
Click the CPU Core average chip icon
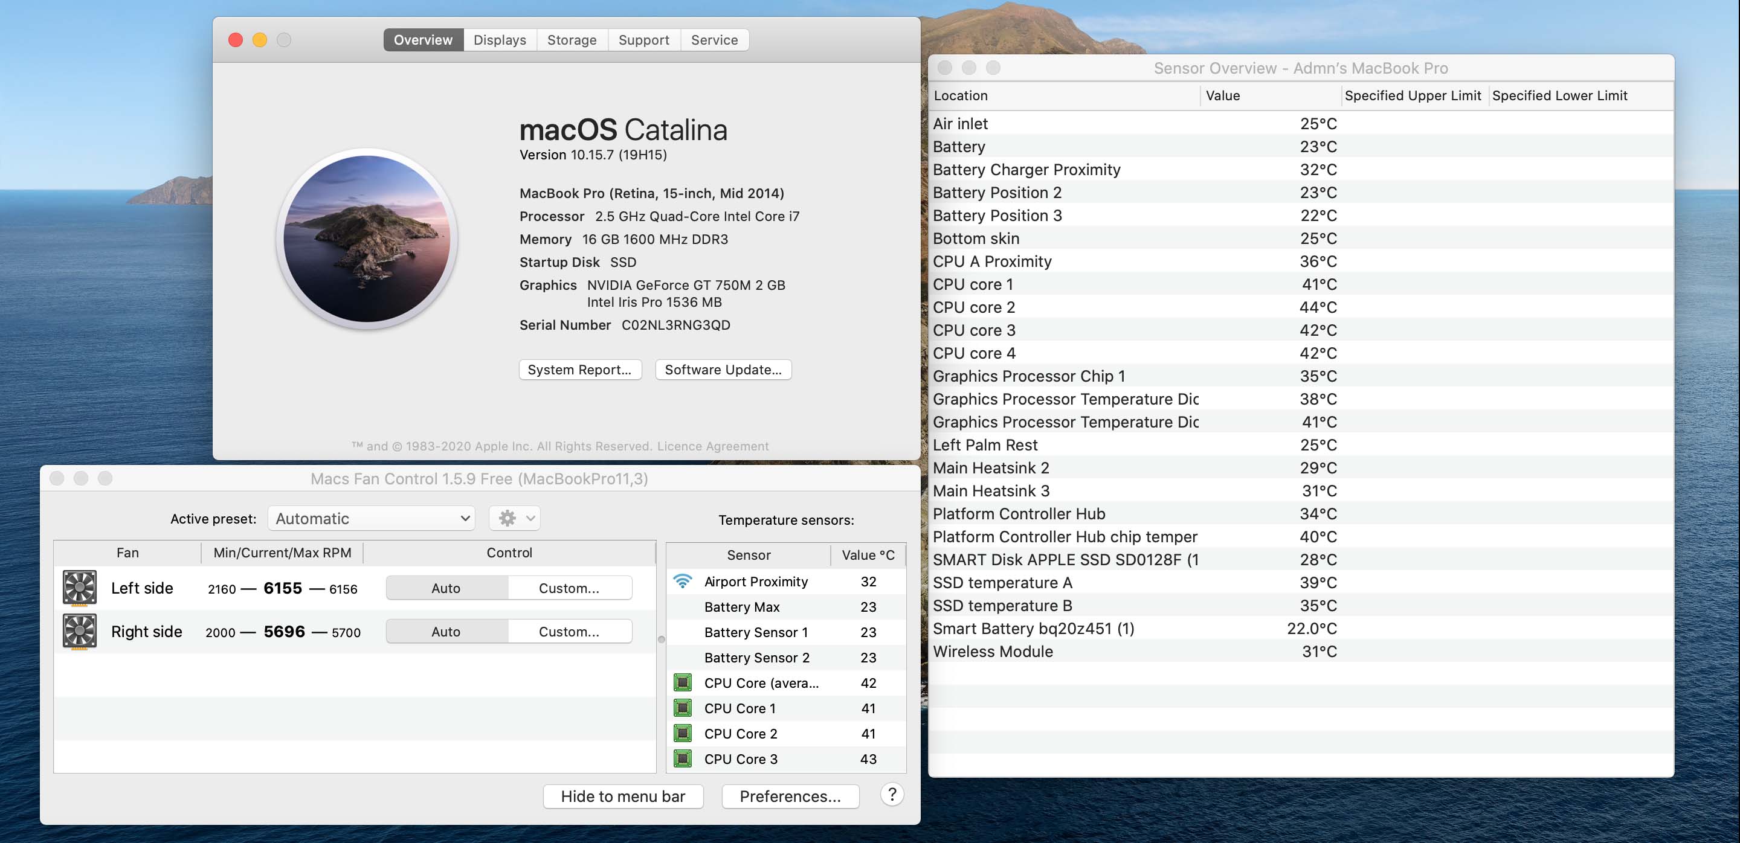(x=682, y=683)
